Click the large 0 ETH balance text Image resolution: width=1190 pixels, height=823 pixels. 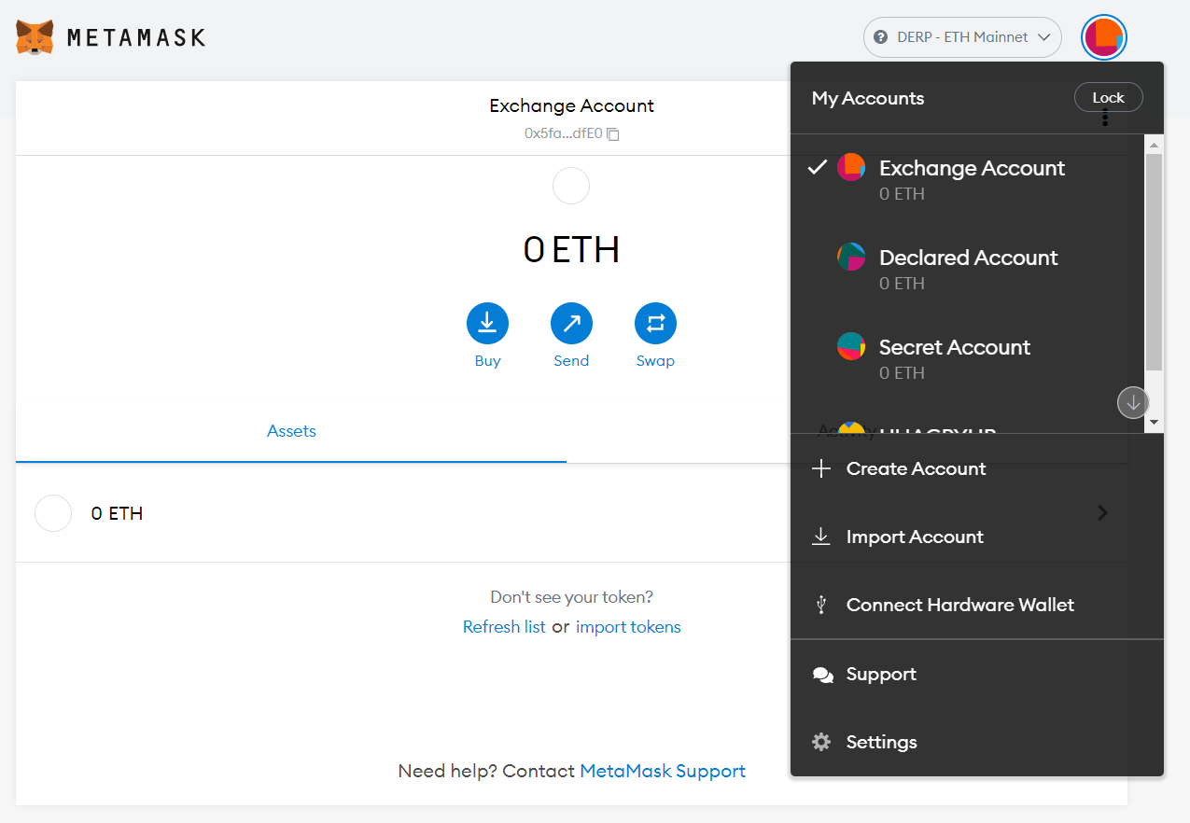pos(571,250)
